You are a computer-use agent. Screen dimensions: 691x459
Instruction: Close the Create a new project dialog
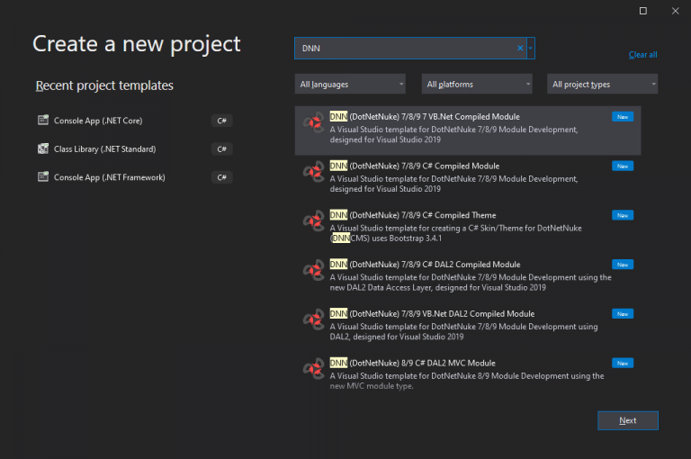675,11
